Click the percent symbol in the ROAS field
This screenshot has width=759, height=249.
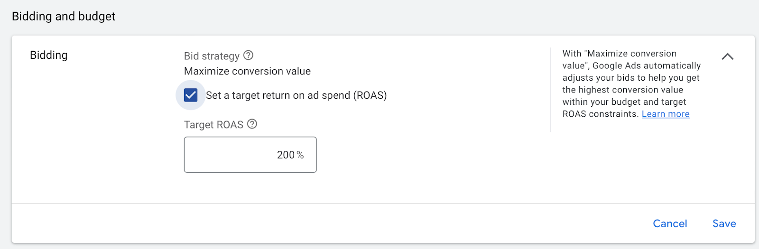(x=300, y=155)
